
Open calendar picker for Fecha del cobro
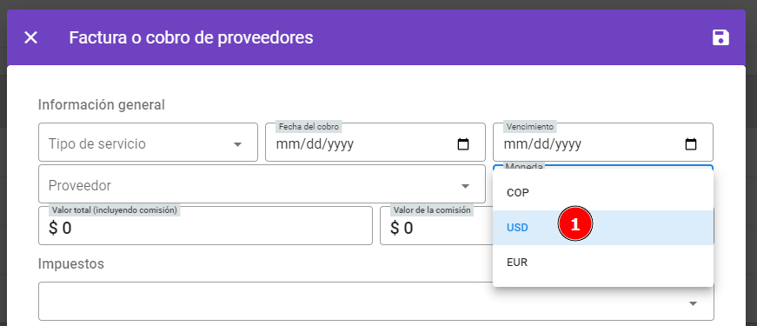(463, 144)
